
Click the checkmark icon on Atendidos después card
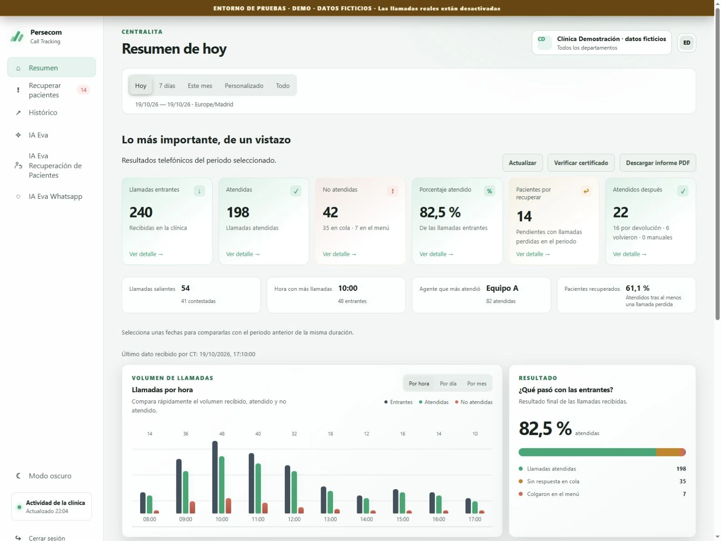[683, 191]
